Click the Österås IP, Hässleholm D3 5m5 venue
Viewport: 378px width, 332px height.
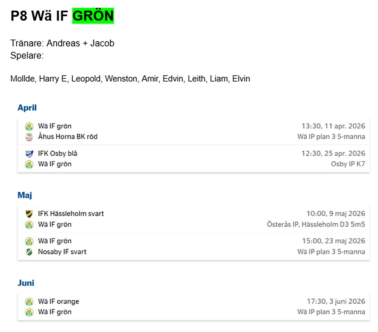click(x=316, y=225)
